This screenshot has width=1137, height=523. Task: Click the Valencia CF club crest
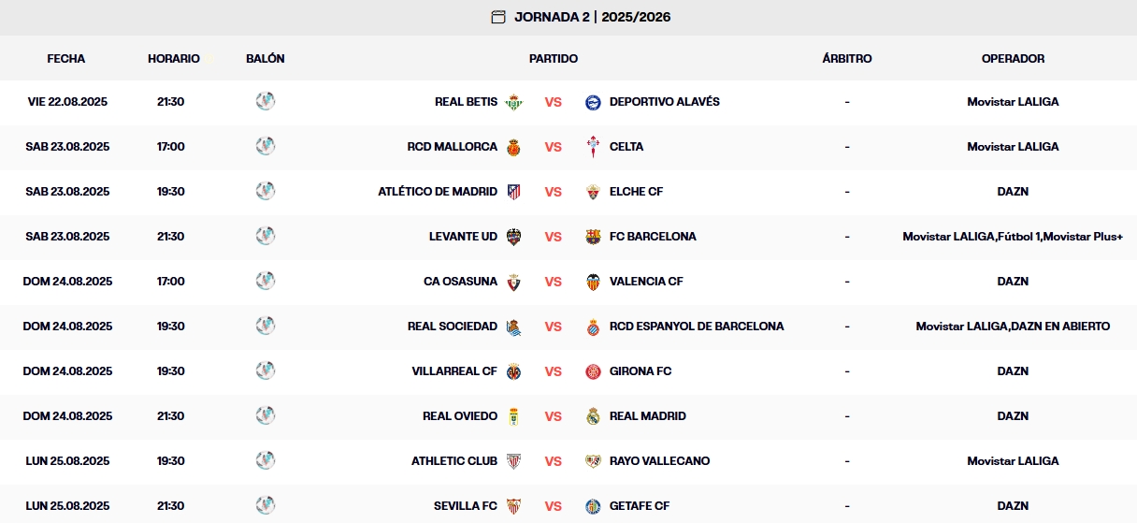[x=593, y=282]
